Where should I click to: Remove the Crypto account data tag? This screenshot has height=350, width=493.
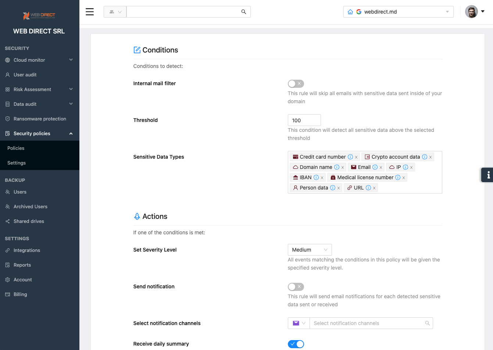pos(431,157)
